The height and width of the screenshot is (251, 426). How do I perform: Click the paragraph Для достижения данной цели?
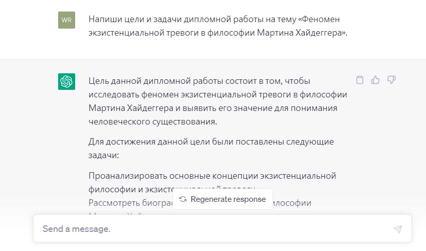[x=211, y=149]
